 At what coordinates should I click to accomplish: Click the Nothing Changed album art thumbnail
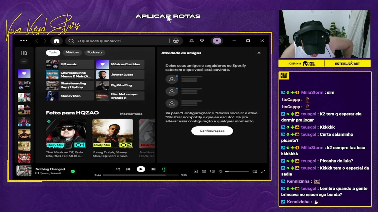24,171
